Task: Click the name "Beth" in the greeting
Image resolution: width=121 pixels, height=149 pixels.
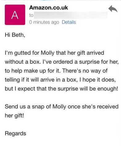Action: (18, 35)
